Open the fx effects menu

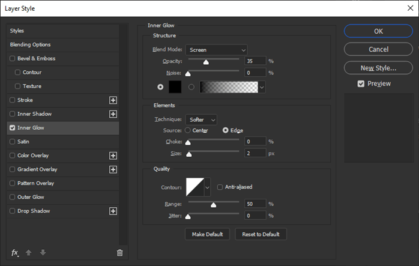pos(15,253)
